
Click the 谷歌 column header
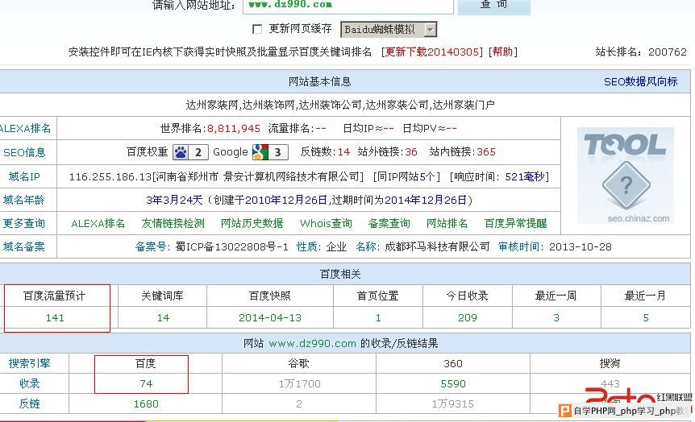298,363
